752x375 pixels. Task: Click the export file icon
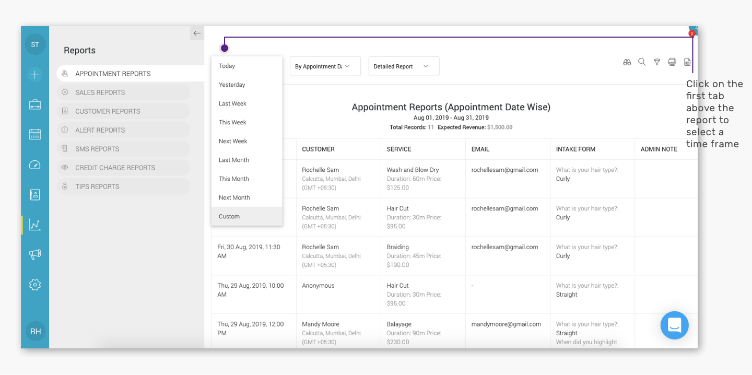pyautogui.click(x=687, y=62)
